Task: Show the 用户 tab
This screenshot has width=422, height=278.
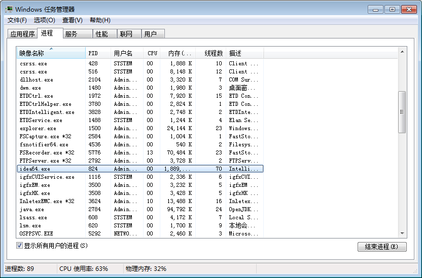Action: 153,34
